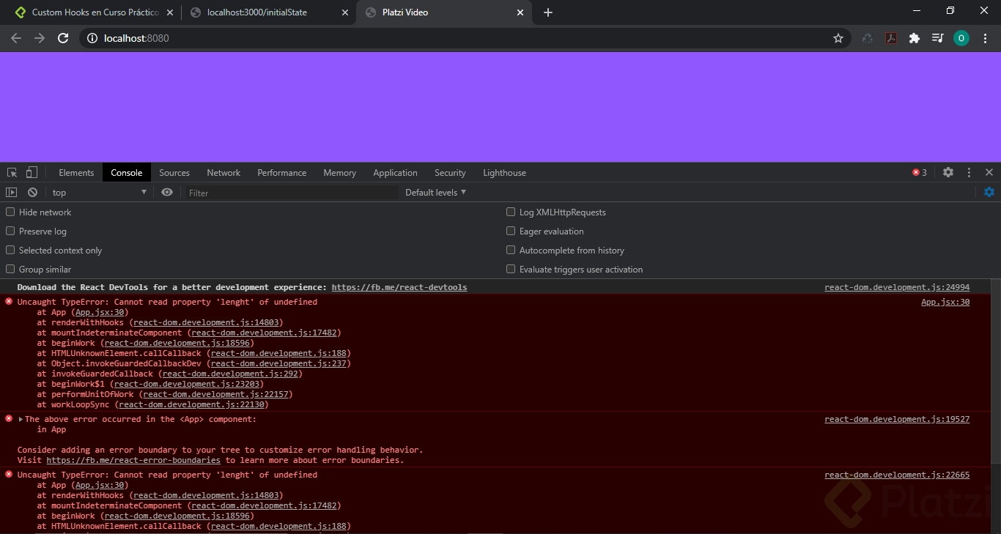Enable Autocomplete from history checkbox

(x=511, y=250)
